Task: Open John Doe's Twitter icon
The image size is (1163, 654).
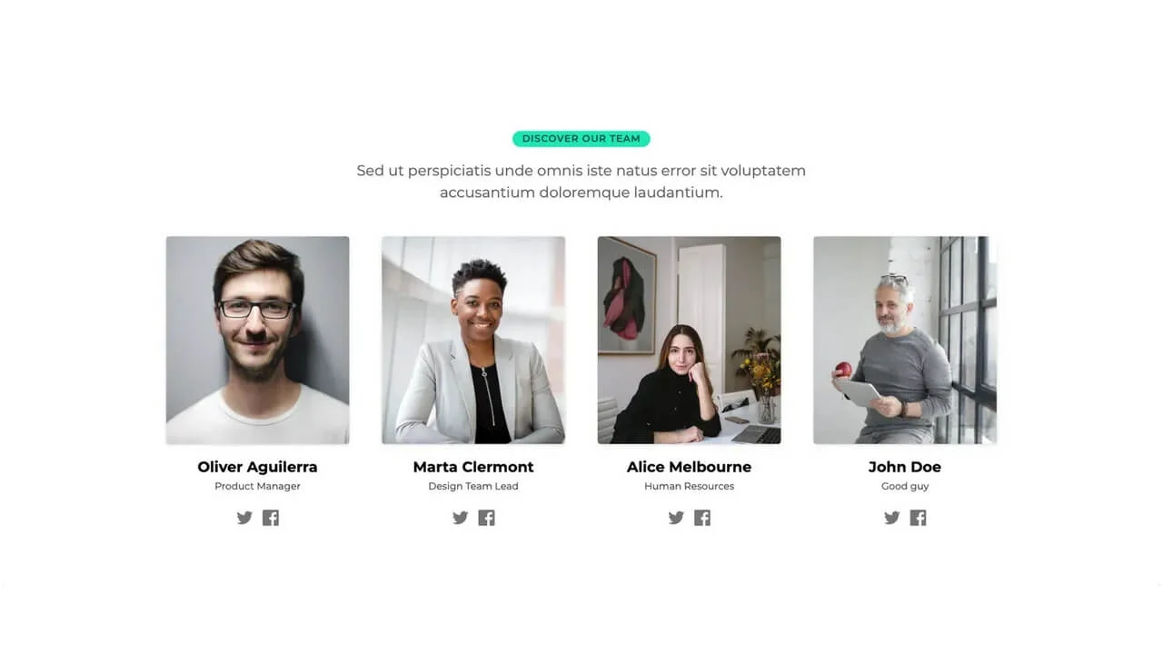Action: (892, 518)
